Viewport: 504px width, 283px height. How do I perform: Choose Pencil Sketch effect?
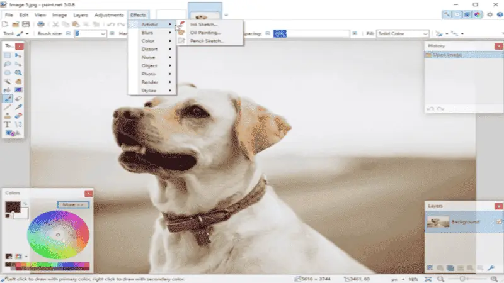point(210,41)
